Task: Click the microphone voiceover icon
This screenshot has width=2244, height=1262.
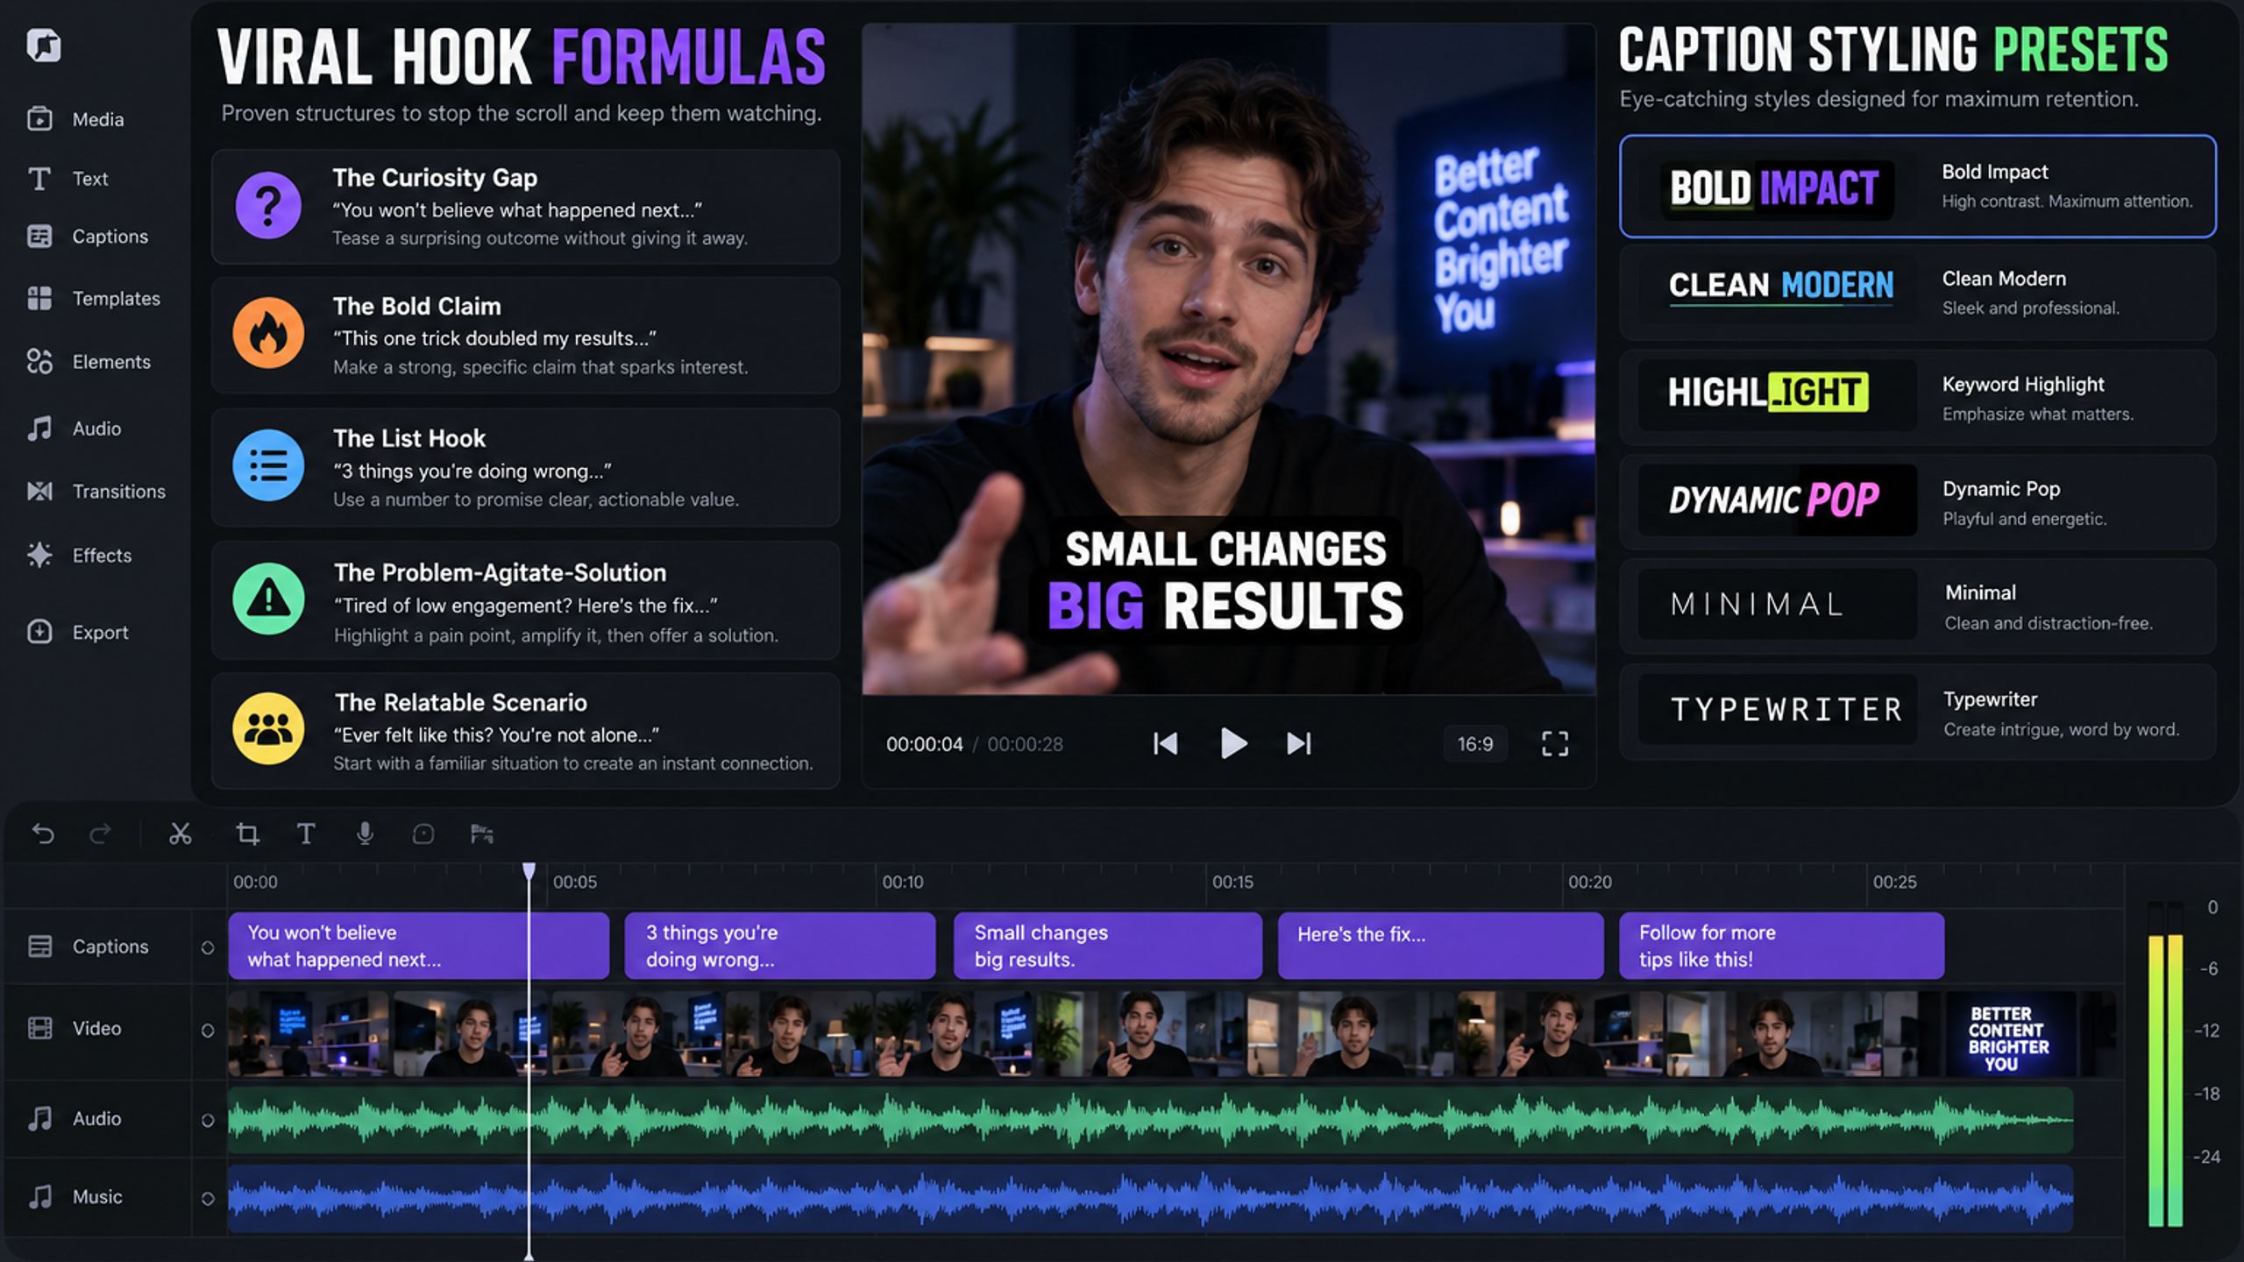Action: [x=366, y=833]
